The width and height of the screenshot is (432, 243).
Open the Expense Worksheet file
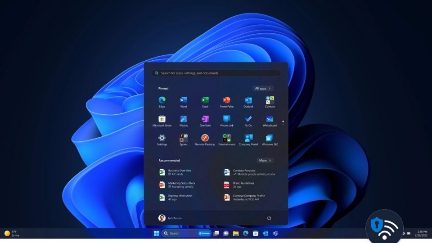[x=175, y=198]
